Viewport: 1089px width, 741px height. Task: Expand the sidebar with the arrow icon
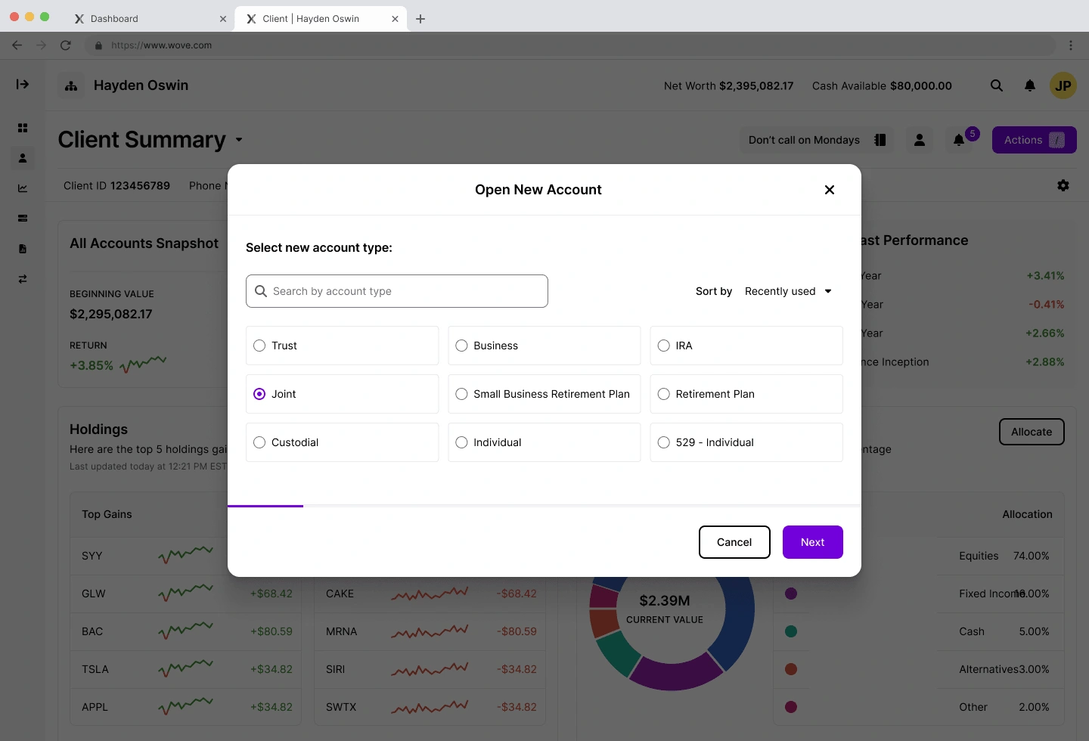click(23, 84)
